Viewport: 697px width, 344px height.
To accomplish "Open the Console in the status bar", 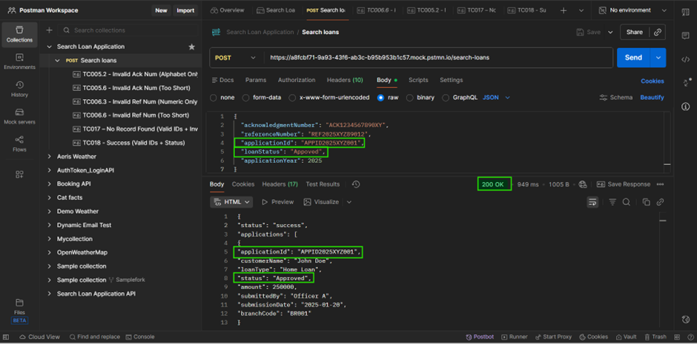I will click(x=140, y=337).
